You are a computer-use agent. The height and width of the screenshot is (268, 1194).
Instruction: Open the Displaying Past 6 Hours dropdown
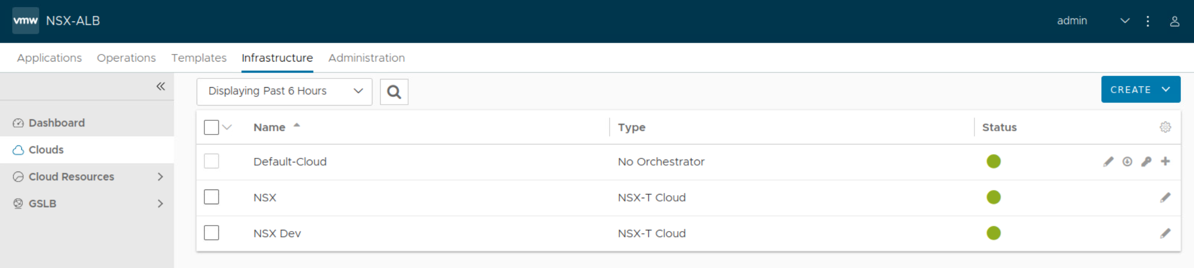284,92
